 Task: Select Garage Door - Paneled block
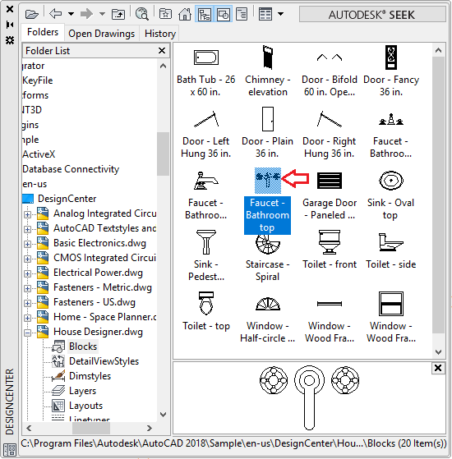[x=330, y=196]
